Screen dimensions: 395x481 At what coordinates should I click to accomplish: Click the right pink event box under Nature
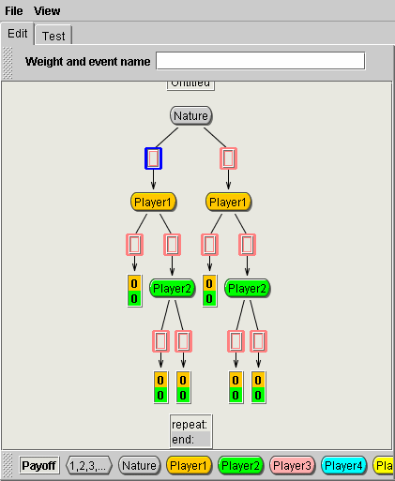point(228,158)
